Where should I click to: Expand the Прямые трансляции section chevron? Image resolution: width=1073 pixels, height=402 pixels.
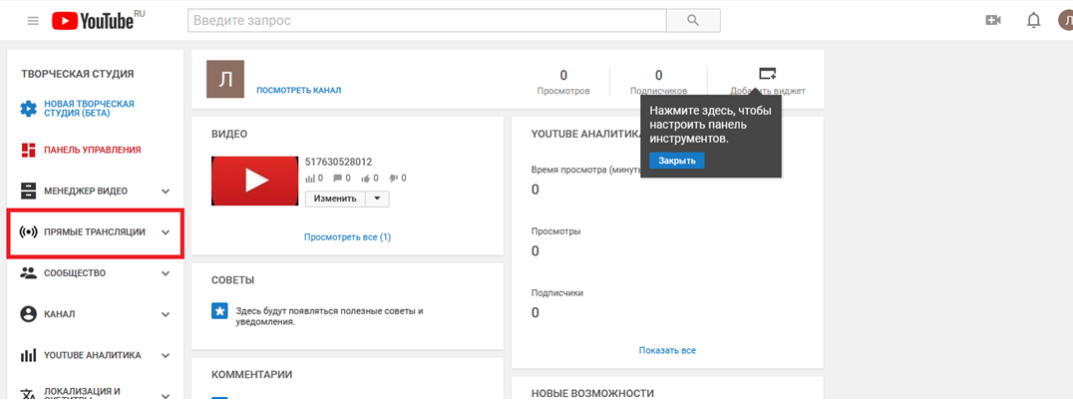[165, 232]
